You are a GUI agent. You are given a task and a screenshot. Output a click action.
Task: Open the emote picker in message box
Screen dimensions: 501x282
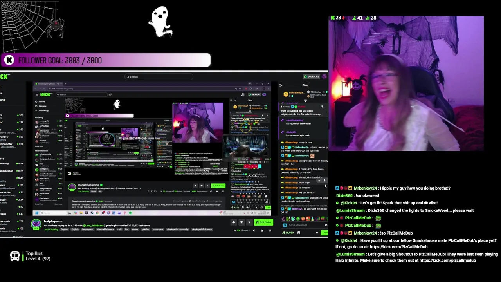coord(326,225)
